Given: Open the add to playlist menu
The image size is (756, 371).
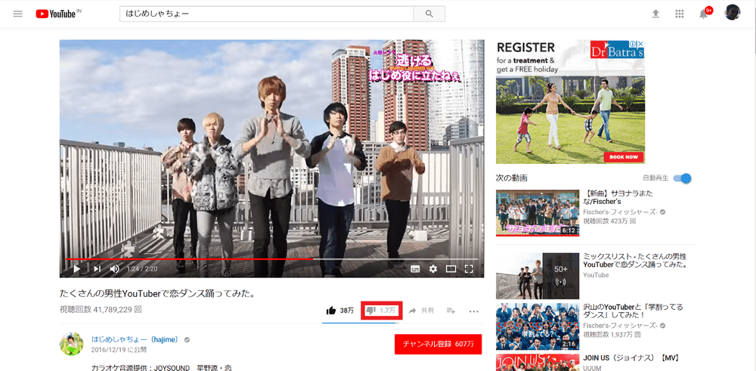Looking at the screenshot, I should 451,311.
